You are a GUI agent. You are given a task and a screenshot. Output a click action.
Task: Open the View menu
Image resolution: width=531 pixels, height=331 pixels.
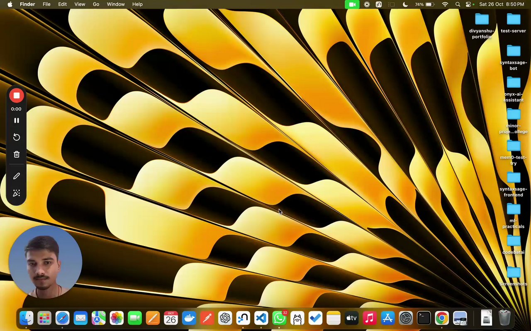pyautogui.click(x=80, y=4)
